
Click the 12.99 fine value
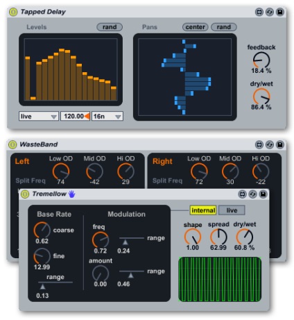(42, 267)
